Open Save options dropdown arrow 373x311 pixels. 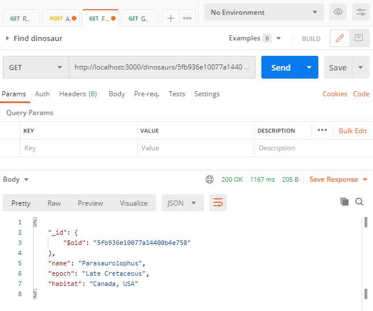[360, 67]
